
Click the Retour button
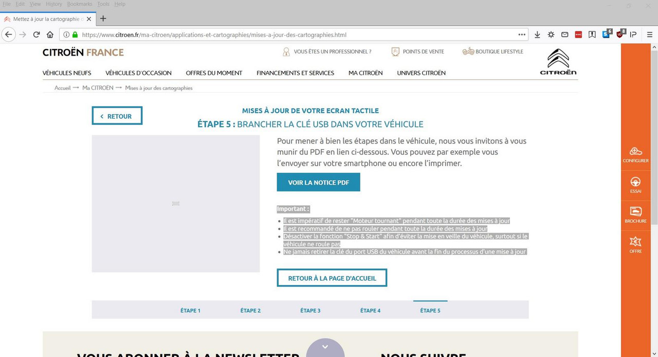[117, 116]
